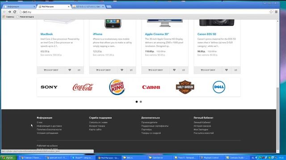Viewport: 286px width, 160px height.
Task: Select the second carousel pagination dot
Action: tap(141, 102)
